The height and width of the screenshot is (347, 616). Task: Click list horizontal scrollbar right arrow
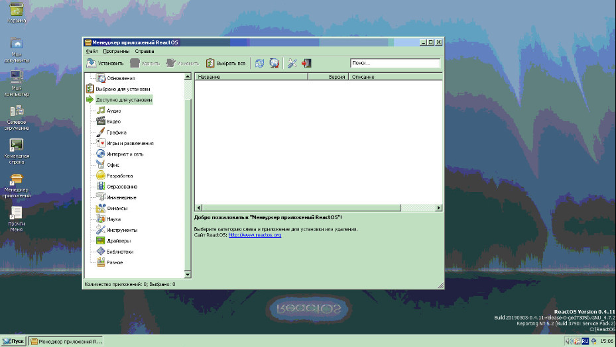coord(439,208)
